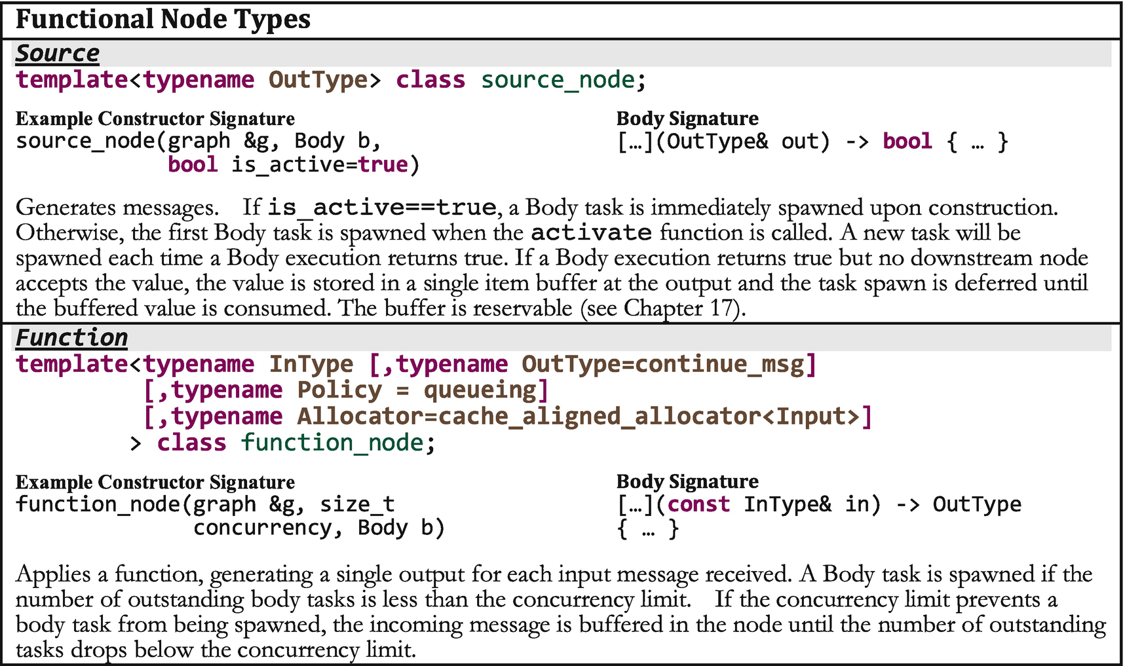Select the underlined "Function" section heading
This screenshot has width=1125, height=666.
[71, 338]
